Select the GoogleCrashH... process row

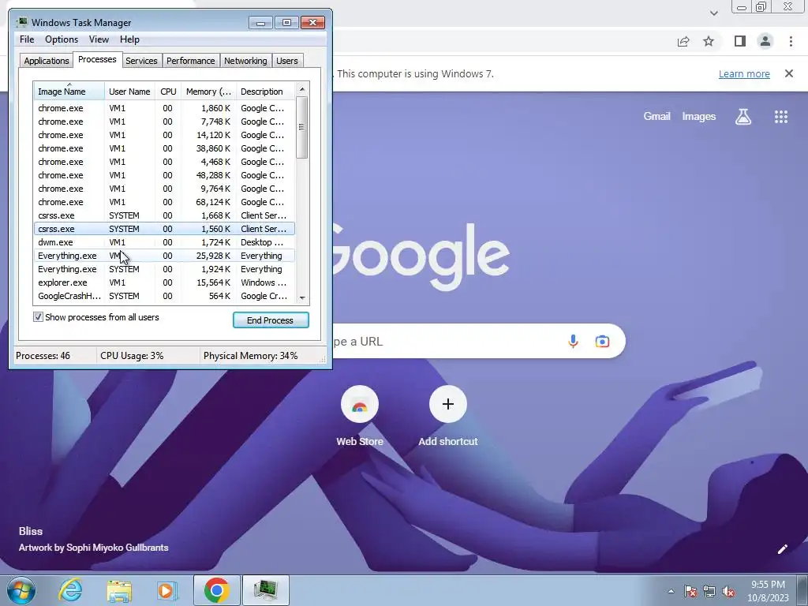point(164,296)
